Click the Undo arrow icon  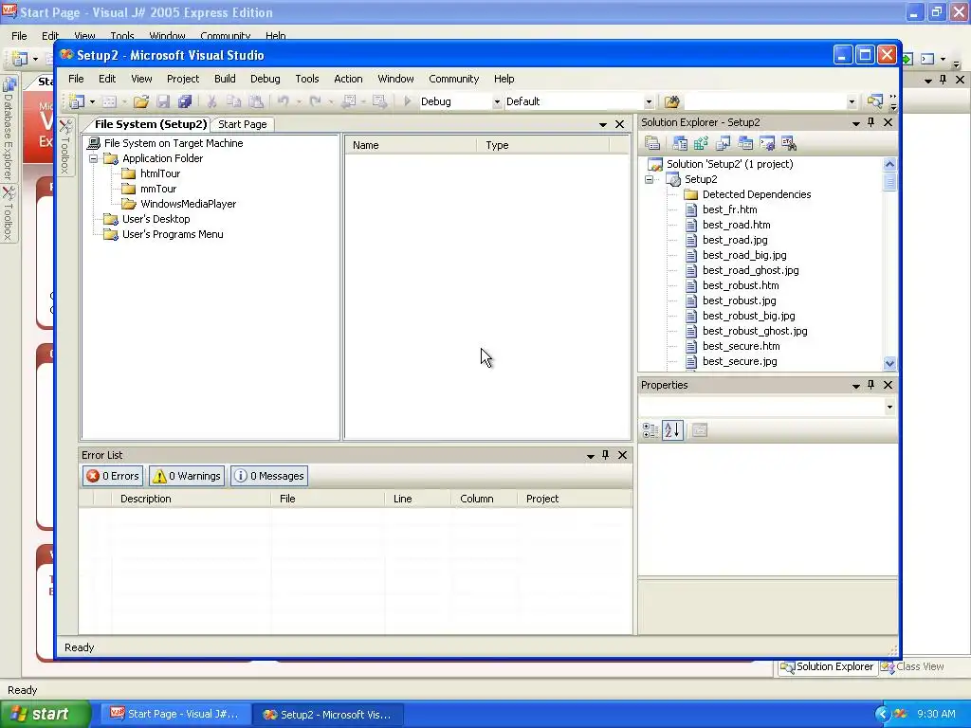pyautogui.click(x=283, y=101)
